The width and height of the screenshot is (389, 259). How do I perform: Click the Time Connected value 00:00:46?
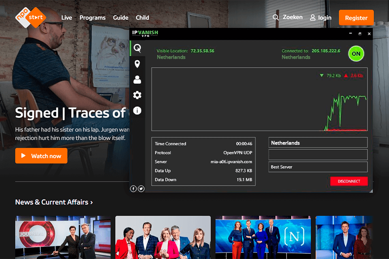tap(244, 144)
